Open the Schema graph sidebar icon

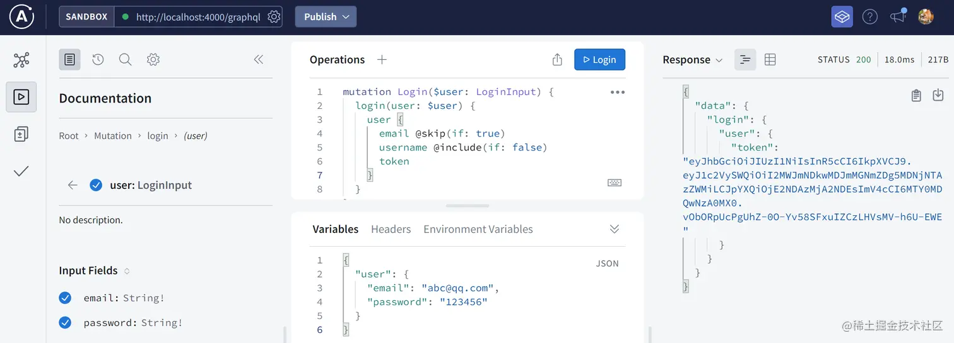(21, 60)
